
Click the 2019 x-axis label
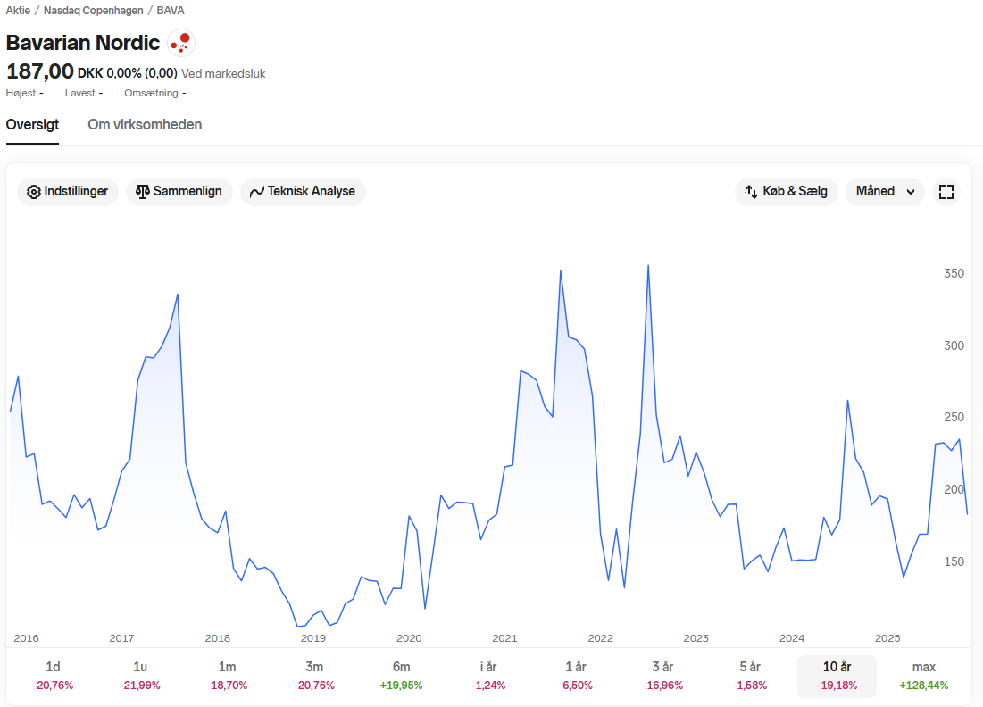[313, 638]
